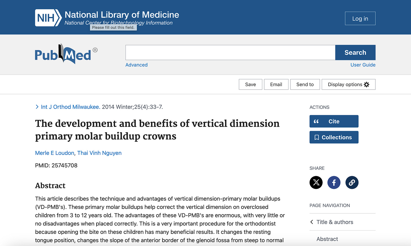This screenshot has width=411, height=246.
Task: Click the Abstract section heading
Action: 50,185
